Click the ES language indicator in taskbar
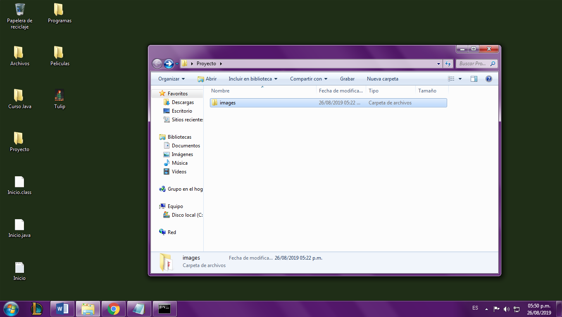Viewport: 562px width, 317px height. point(475,308)
